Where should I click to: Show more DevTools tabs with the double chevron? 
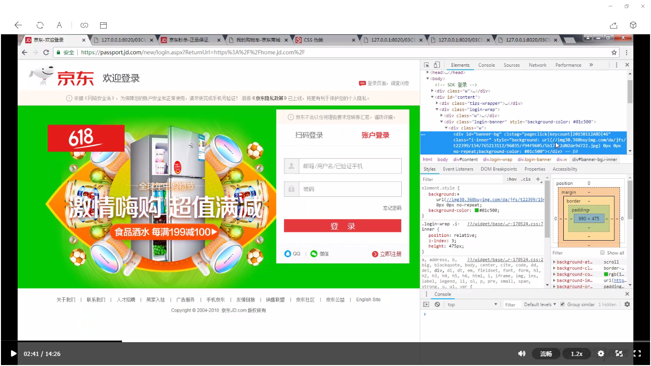click(x=591, y=65)
